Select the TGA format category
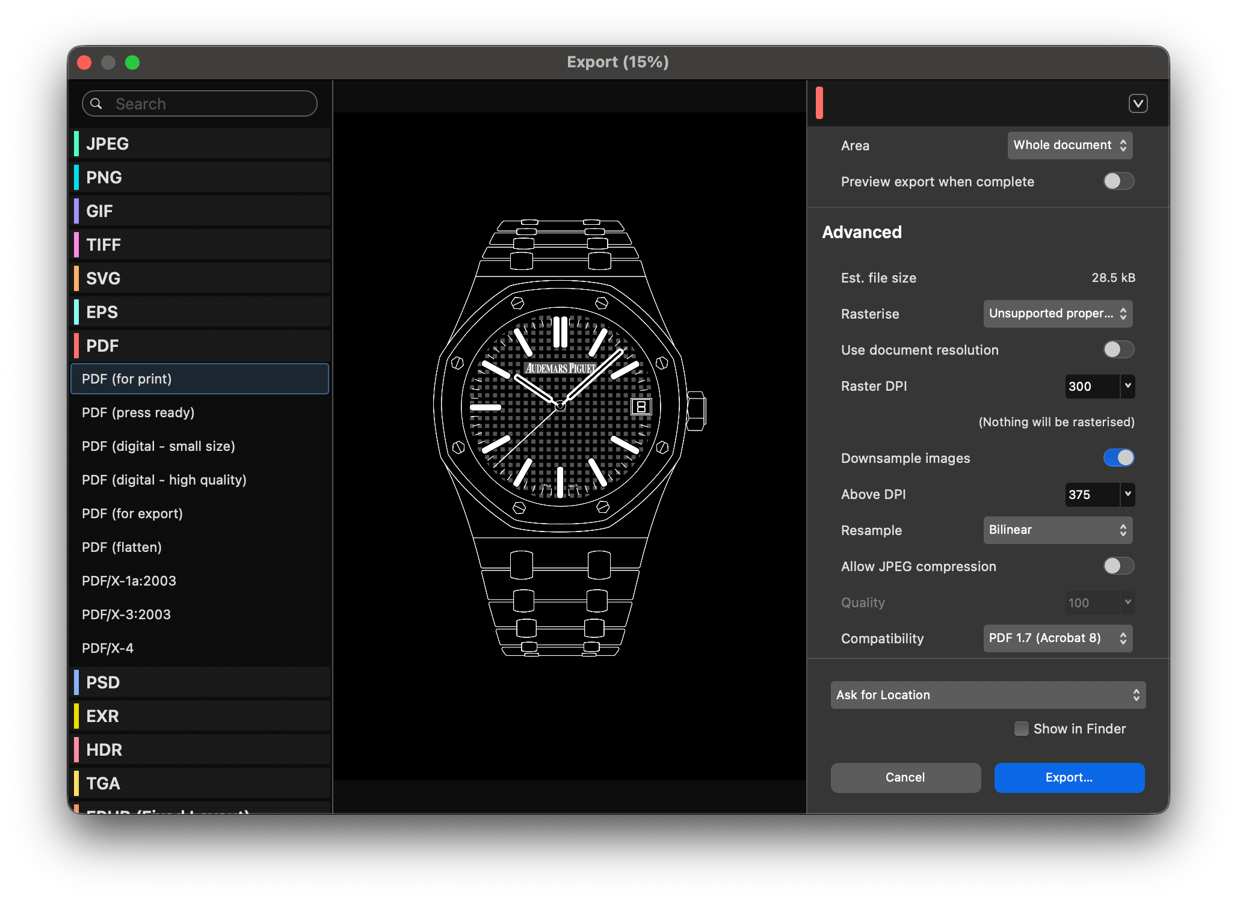The width and height of the screenshot is (1237, 903). click(201, 783)
